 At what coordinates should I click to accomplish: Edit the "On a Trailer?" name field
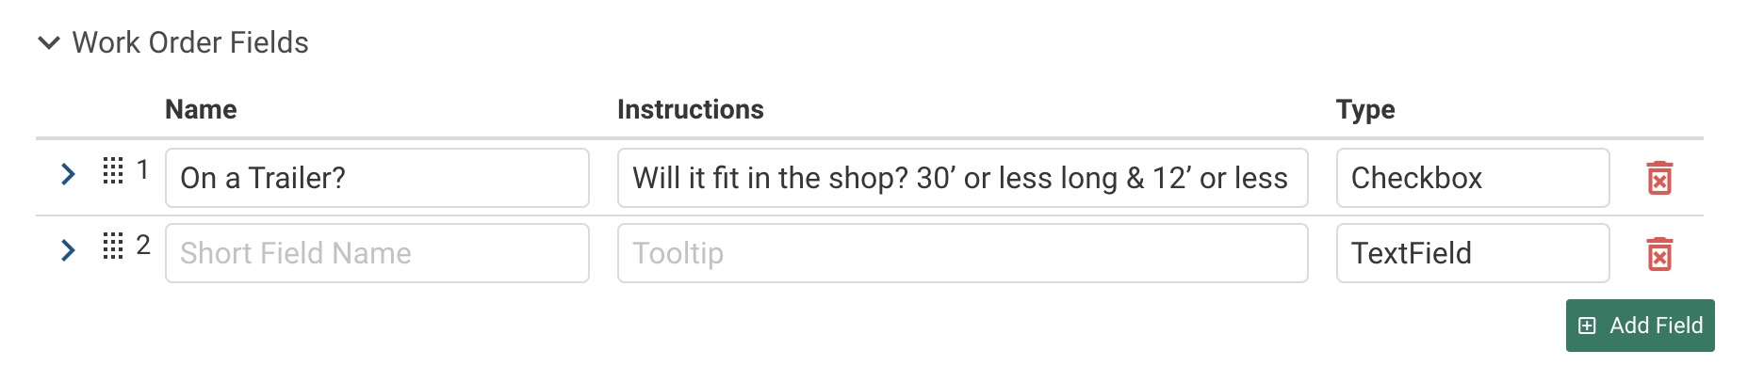click(377, 178)
